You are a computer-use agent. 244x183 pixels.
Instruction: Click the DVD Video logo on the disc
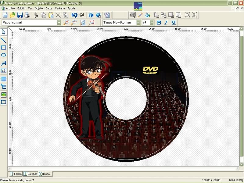(150, 70)
